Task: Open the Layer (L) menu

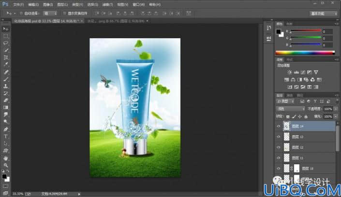Action: coord(62,4)
